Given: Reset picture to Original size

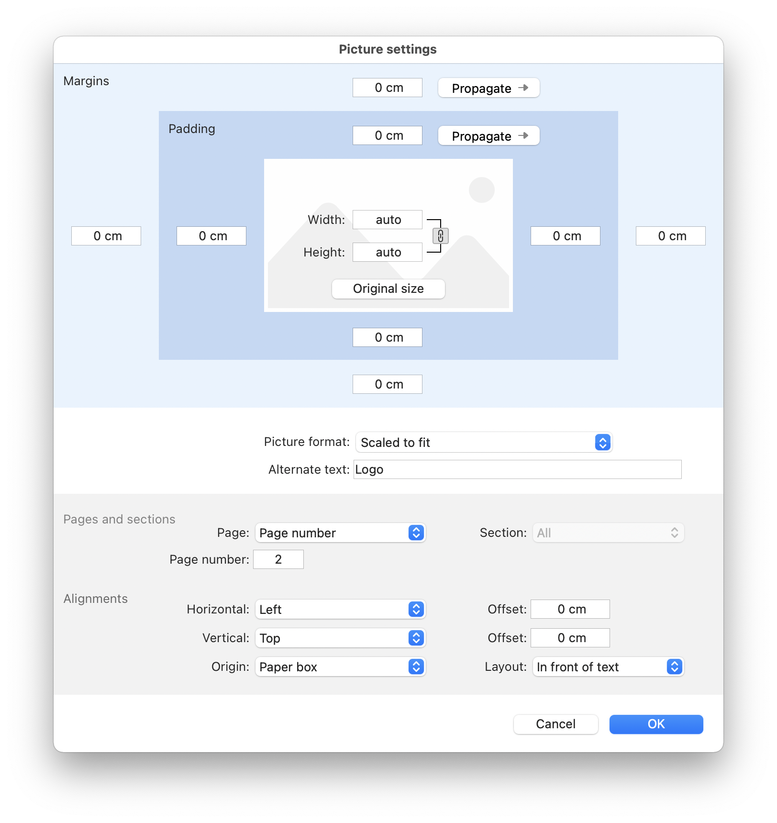Looking at the screenshot, I should [388, 289].
